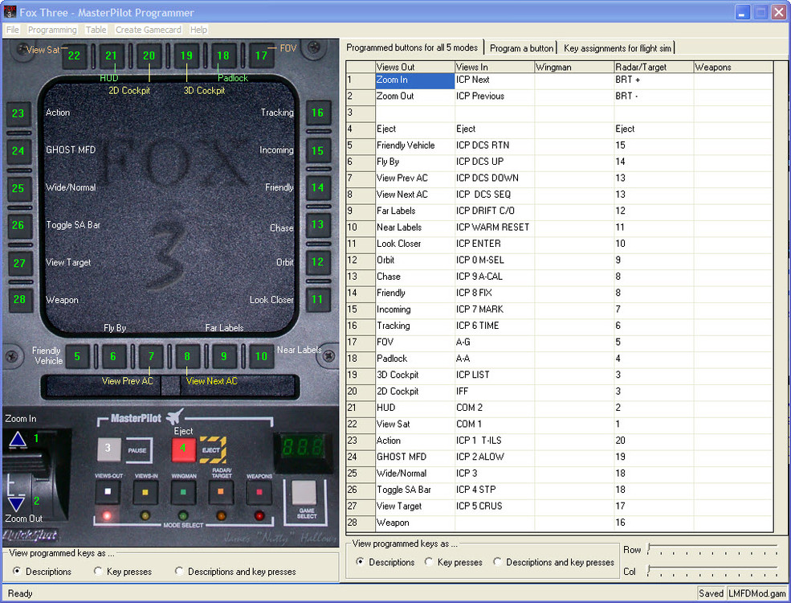Click MFD button 13 Chase
791x603 pixels.
pos(317,224)
